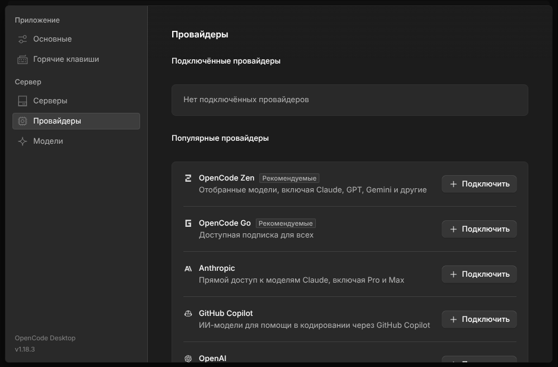Click the OpenCode Zen provider name
The height and width of the screenshot is (367, 558).
coord(226,178)
